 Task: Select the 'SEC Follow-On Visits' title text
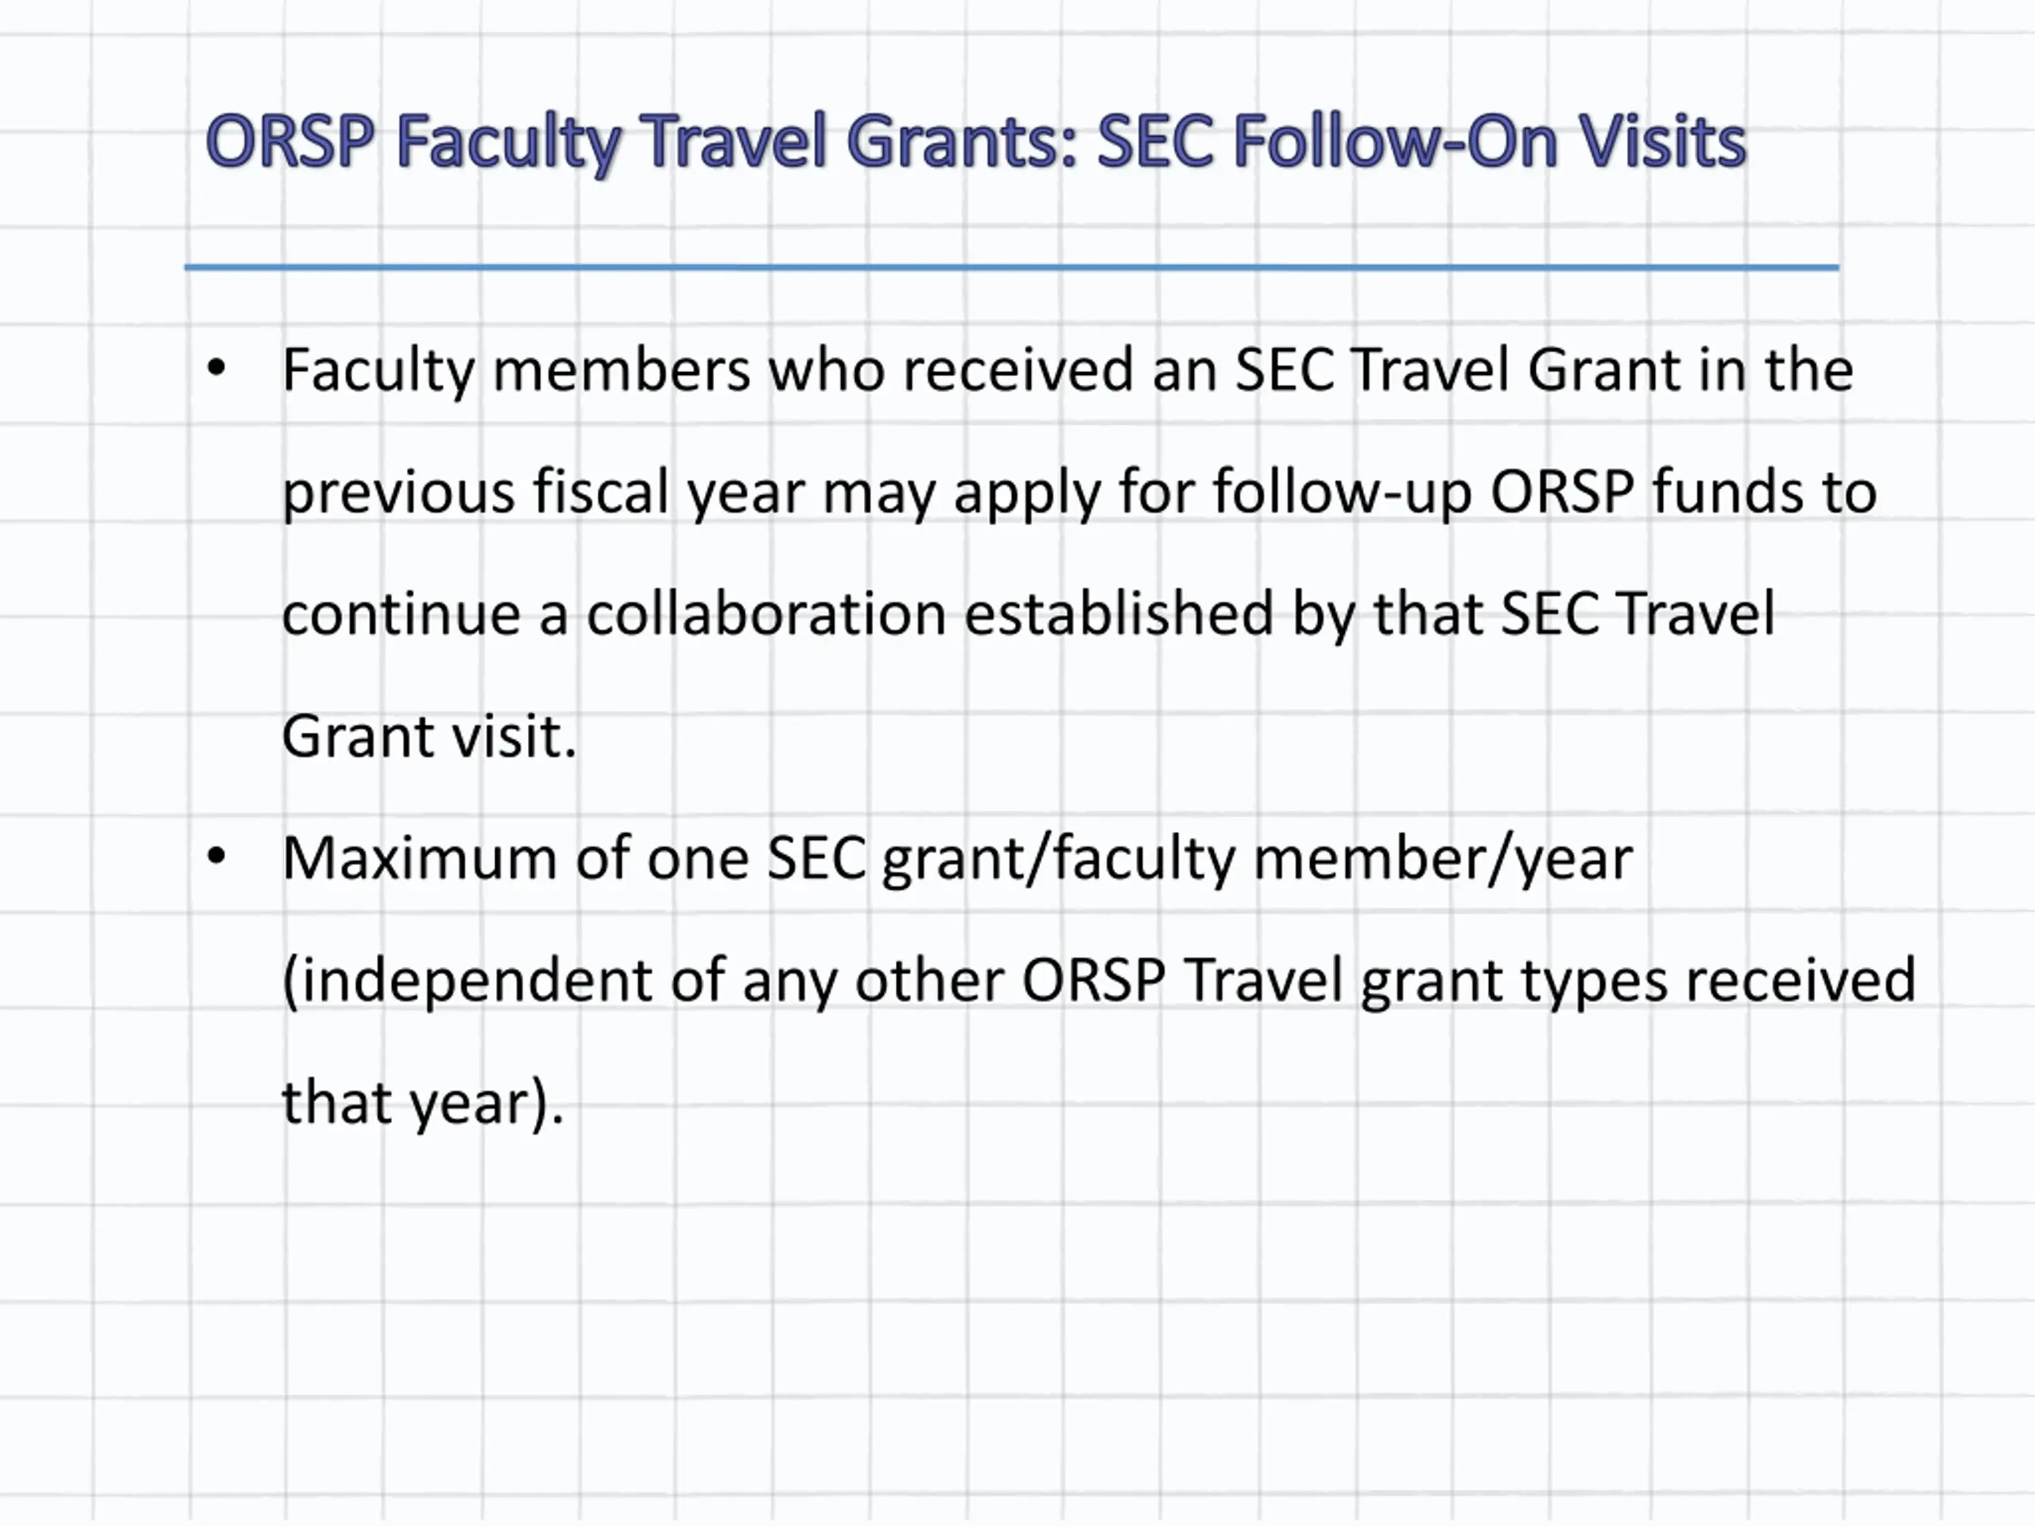(1422, 141)
